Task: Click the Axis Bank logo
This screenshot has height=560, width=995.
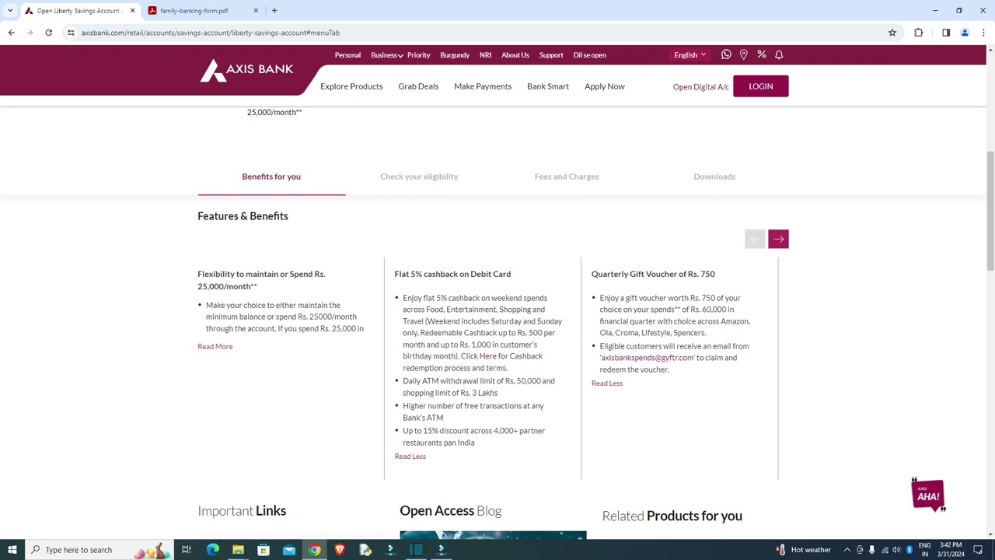Action: click(x=246, y=70)
